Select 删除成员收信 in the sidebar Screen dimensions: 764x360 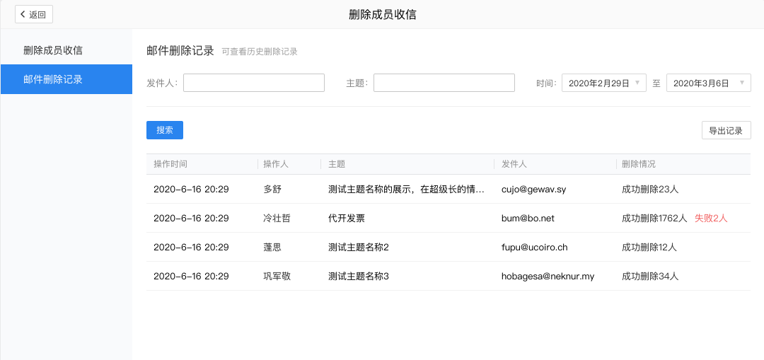click(x=53, y=50)
